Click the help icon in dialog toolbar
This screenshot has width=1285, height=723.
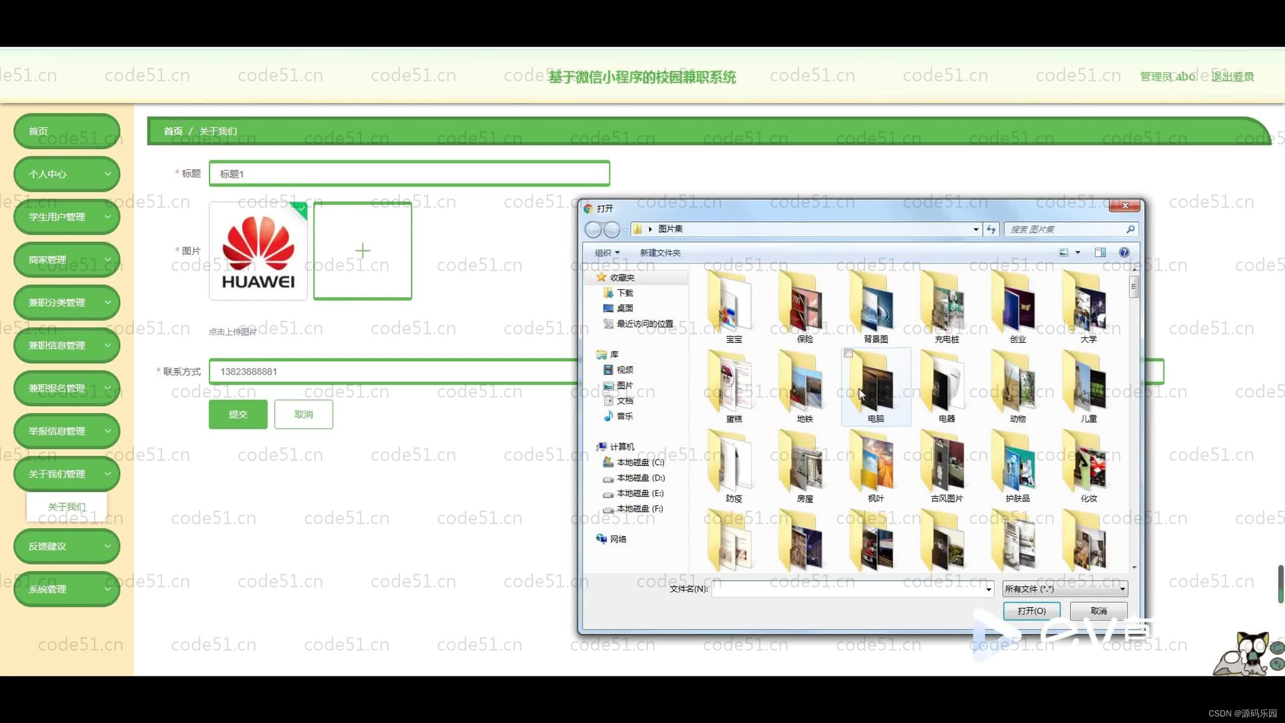tap(1124, 253)
